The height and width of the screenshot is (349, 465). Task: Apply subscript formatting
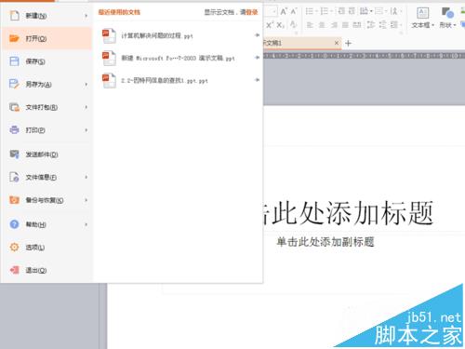[281, 25]
